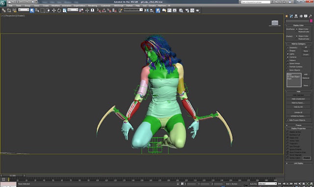Open the Animation menu
This screenshot has height=187, width=314.
67,5
